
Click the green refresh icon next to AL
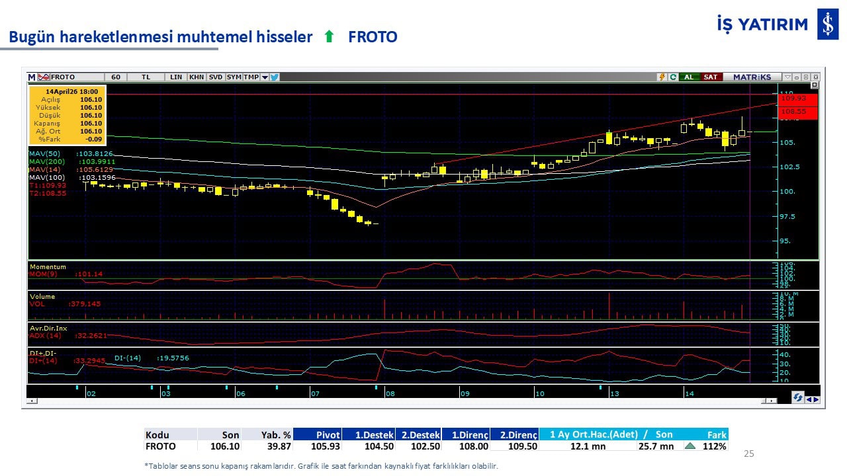[673, 77]
